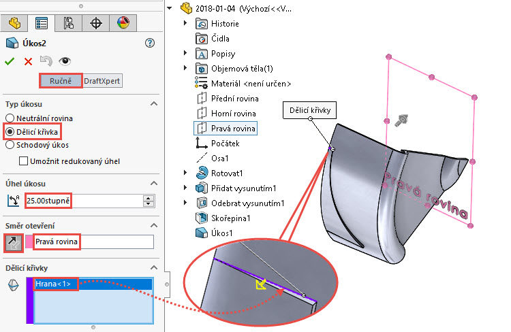Collapse the Úhel úkosu section
The width and height of the screenshot is (511, 332).
pos(154,183)
